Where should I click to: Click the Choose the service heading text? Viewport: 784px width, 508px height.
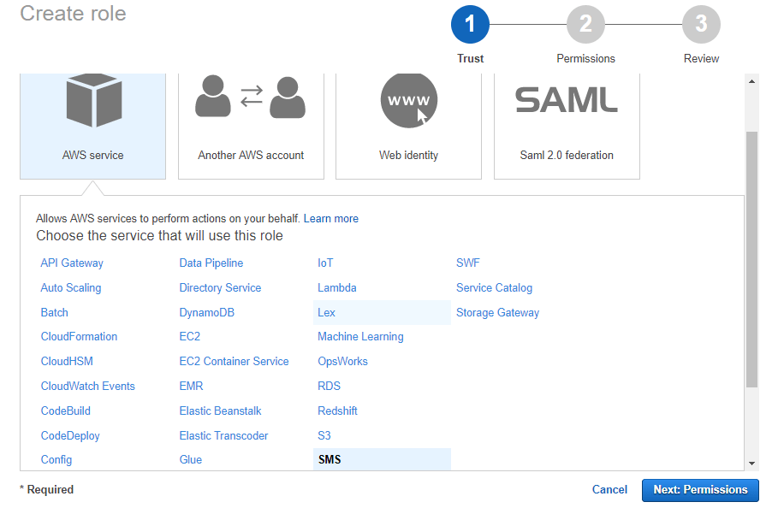click(159, 236)
